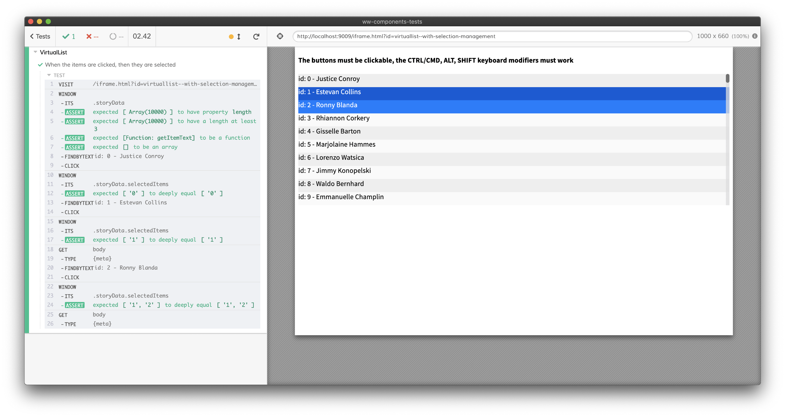
Task: Click the warning/alert dot icon
Action: pyautogui.click(x=232, y=36)
